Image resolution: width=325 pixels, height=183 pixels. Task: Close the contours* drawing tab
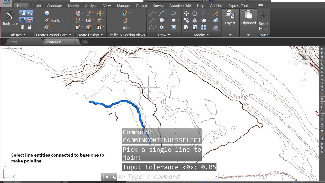pyautogui.click(x=75, y=42)
